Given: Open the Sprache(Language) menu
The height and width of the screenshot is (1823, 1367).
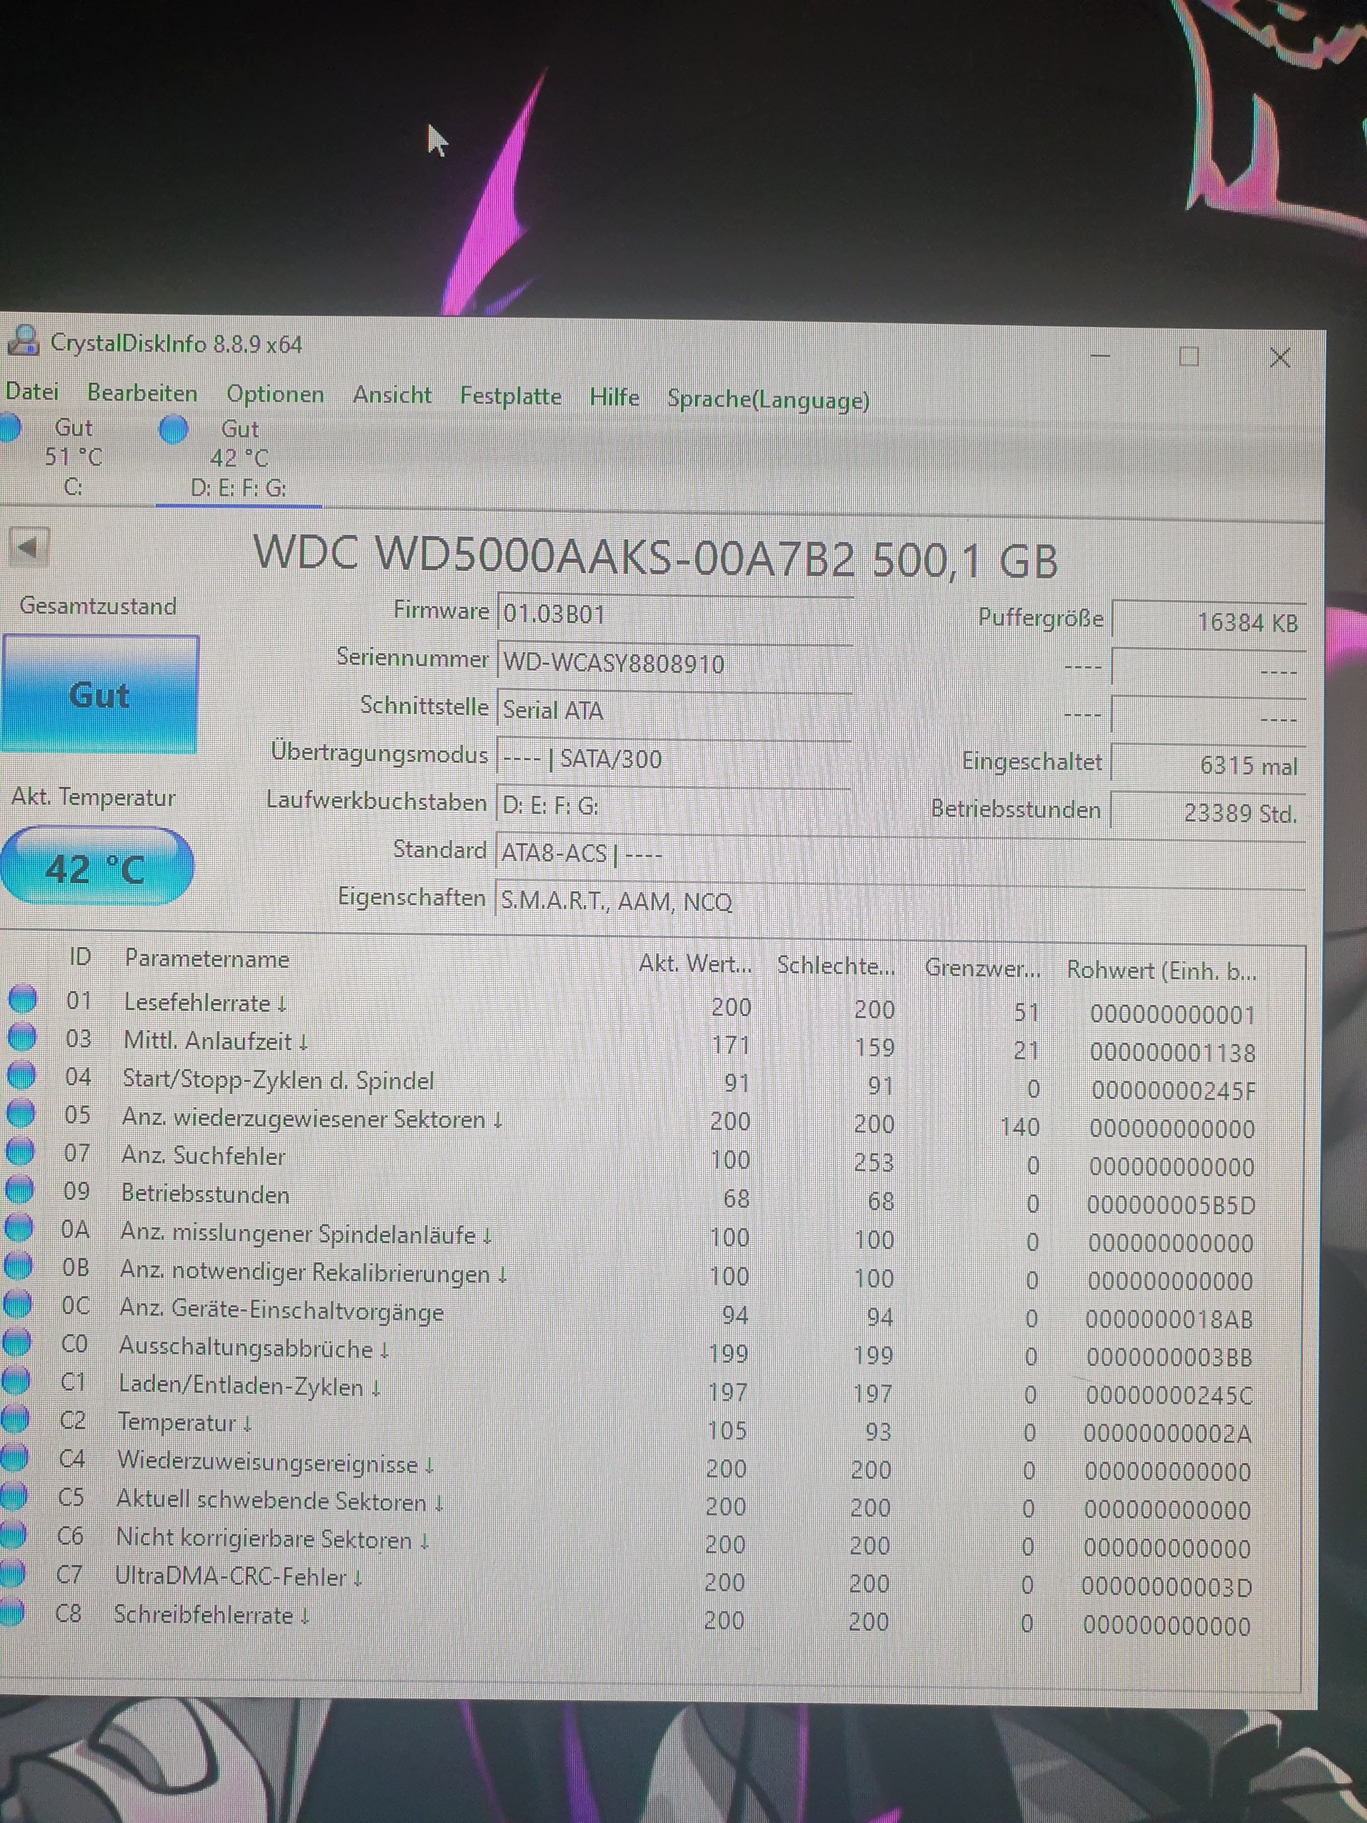Looking at the screenshot, I should point(768,399).
